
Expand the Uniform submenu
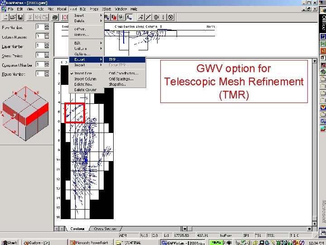pyautogui.click(x=86, y=49)
